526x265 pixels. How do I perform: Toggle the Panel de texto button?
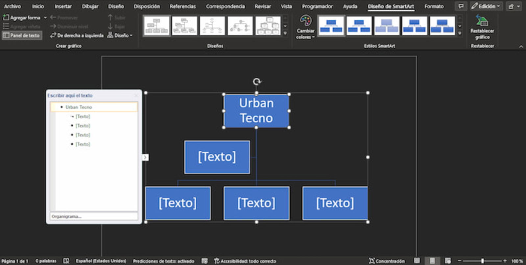tap(22, 35)
